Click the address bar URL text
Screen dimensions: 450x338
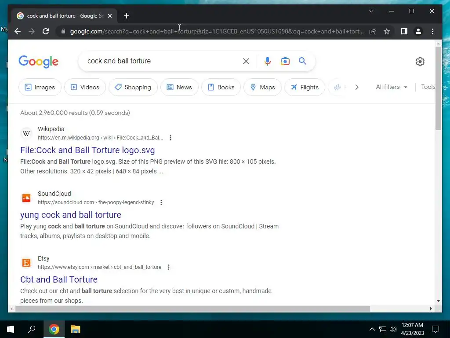[x=217, y=31]
